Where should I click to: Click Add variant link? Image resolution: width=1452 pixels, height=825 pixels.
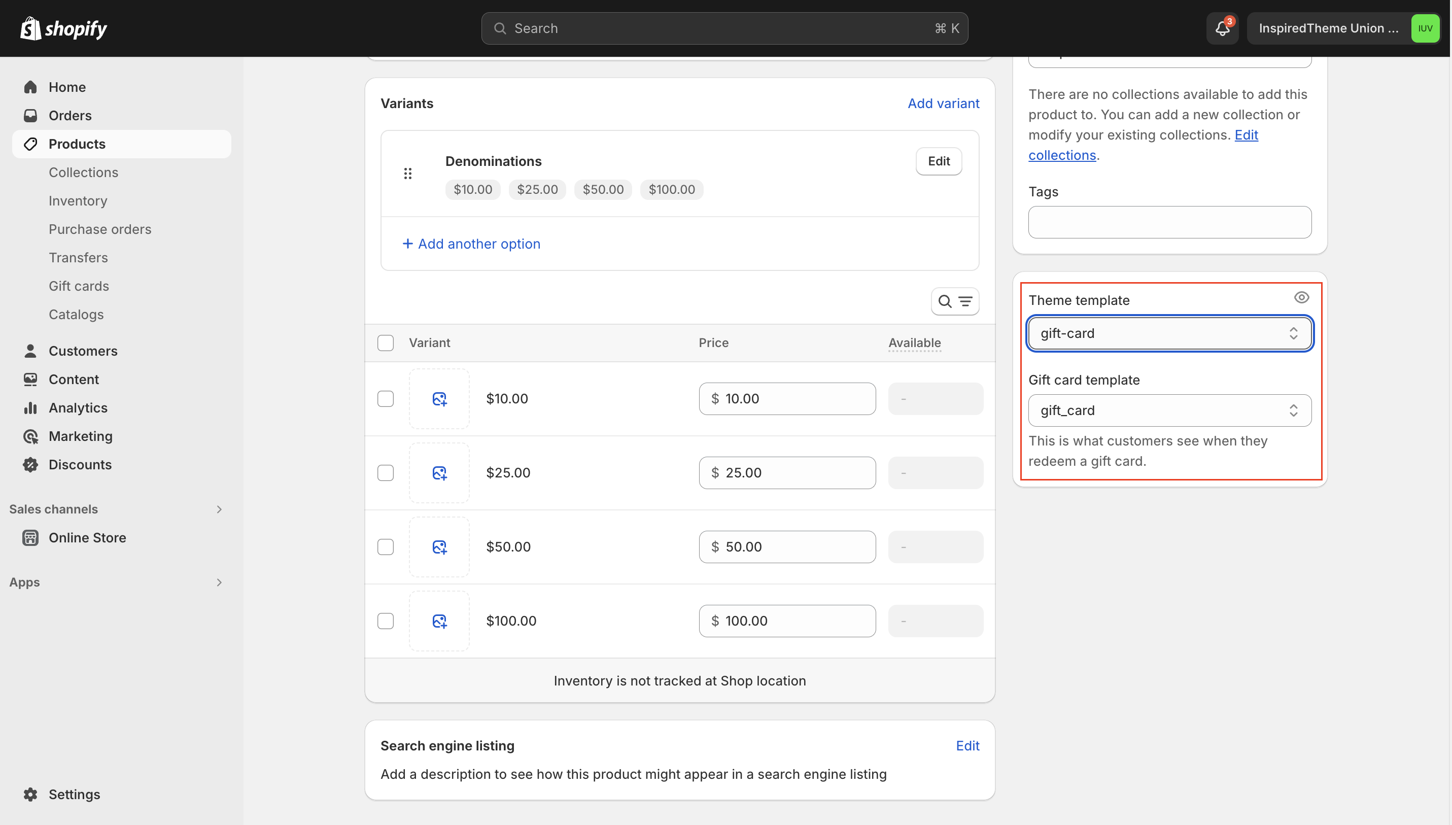point(943,103)
